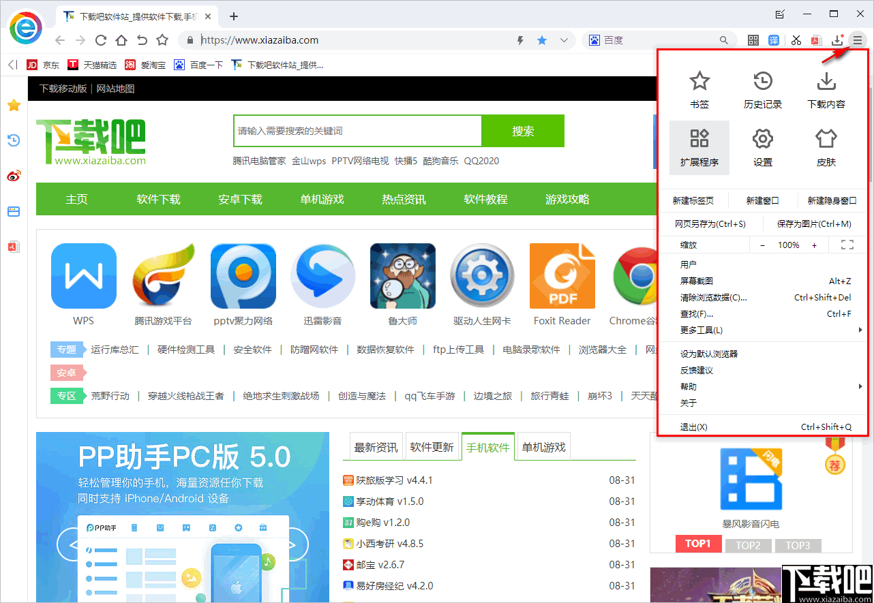The width and height of the screenshot is (874, 603).
Task: Switch to the 手机软件 tab
Action: pyautogui.click(x=488, y=446)
